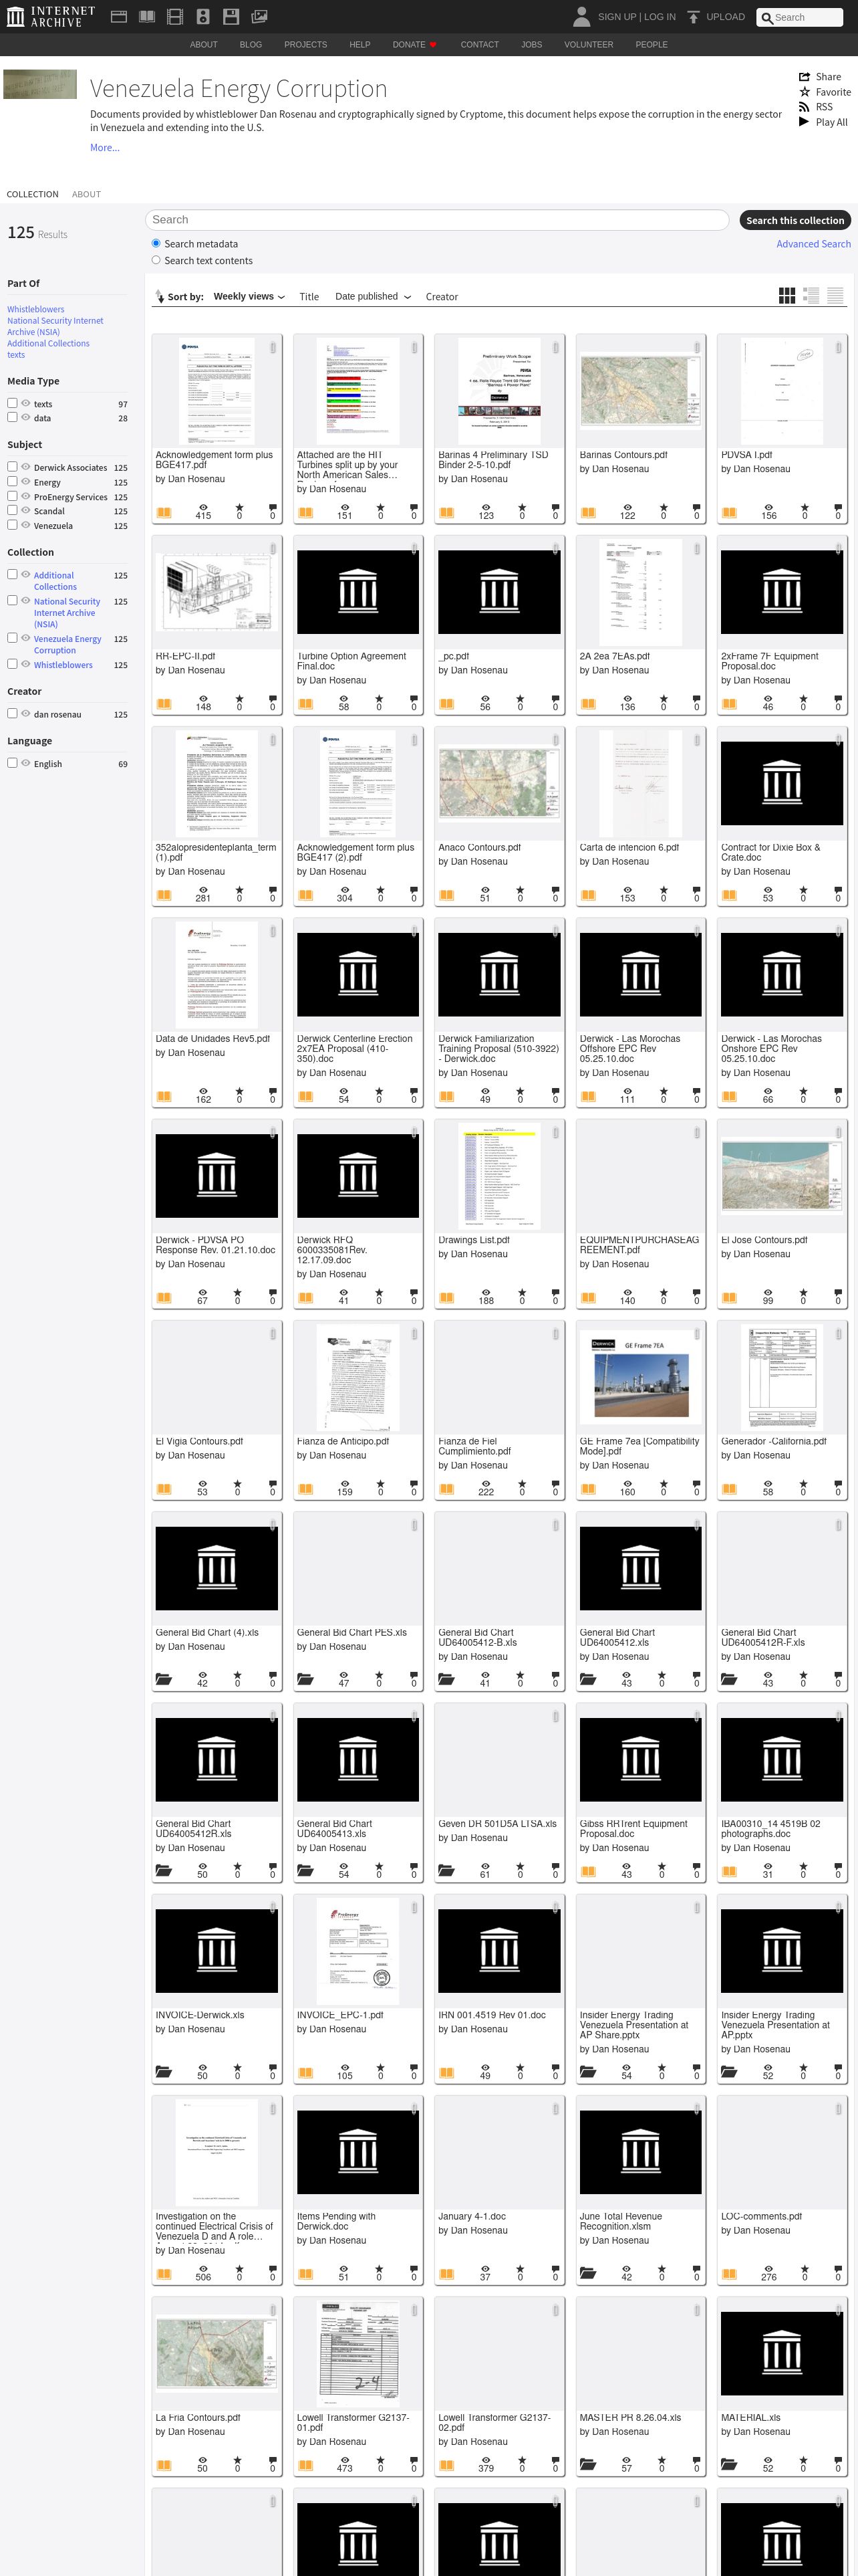Open the Images icon in top bar

click(x=259, y=17)
